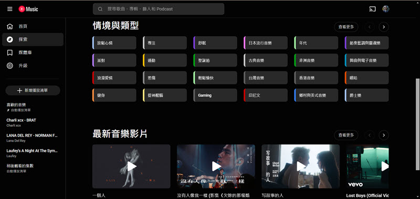Select the 通勤 mood chip
The image size is (420, 199).
(x=165, y=60)
